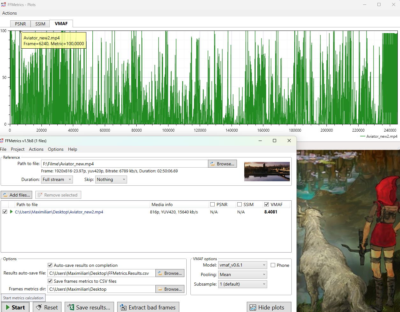Click the media info 816p, YUV420, 15640 kb/s
400x312 pixels.
[x=174, y=212]
